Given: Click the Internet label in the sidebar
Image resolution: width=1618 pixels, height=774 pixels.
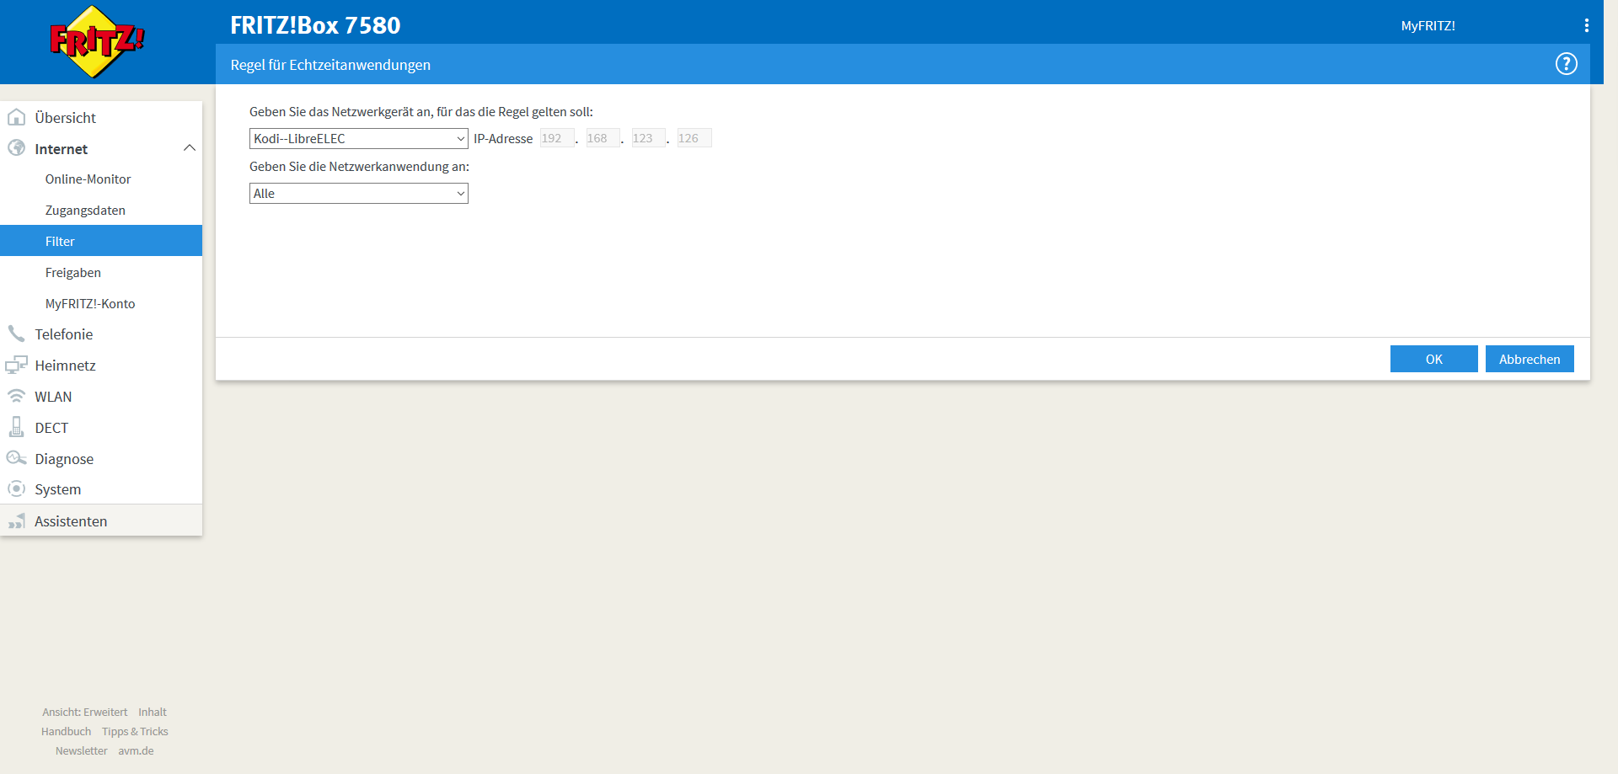Looking at the screenshot, I should [x=61, y=148].
